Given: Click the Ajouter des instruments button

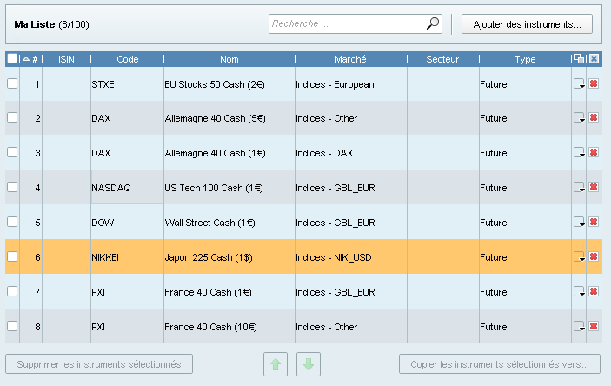Looking at the screenshot, I should point(533,24).
